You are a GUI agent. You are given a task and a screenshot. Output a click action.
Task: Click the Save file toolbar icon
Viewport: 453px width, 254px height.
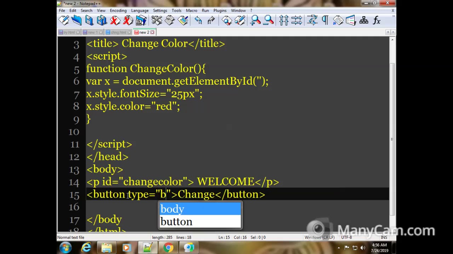coord(89,20)
